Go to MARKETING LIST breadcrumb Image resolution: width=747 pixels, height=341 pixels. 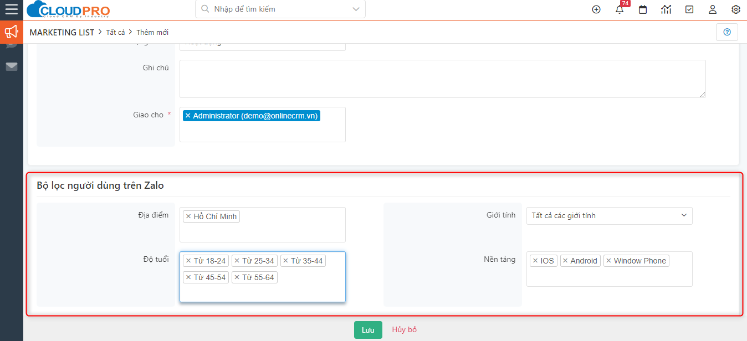pos(62,32)
